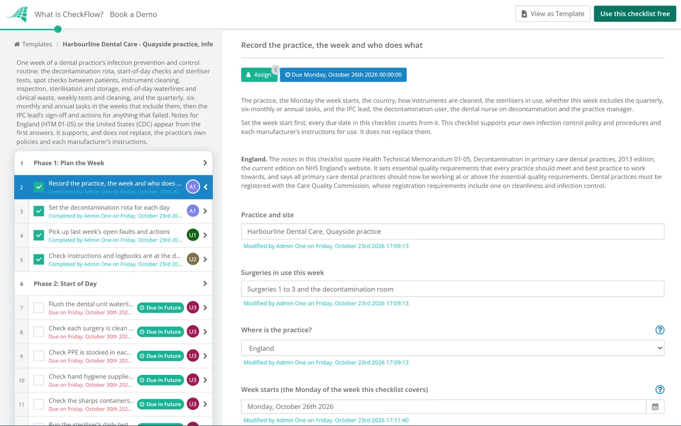
Task: Click the A1 avatar on Set the decontamination rota
Action: coord(193,211)
